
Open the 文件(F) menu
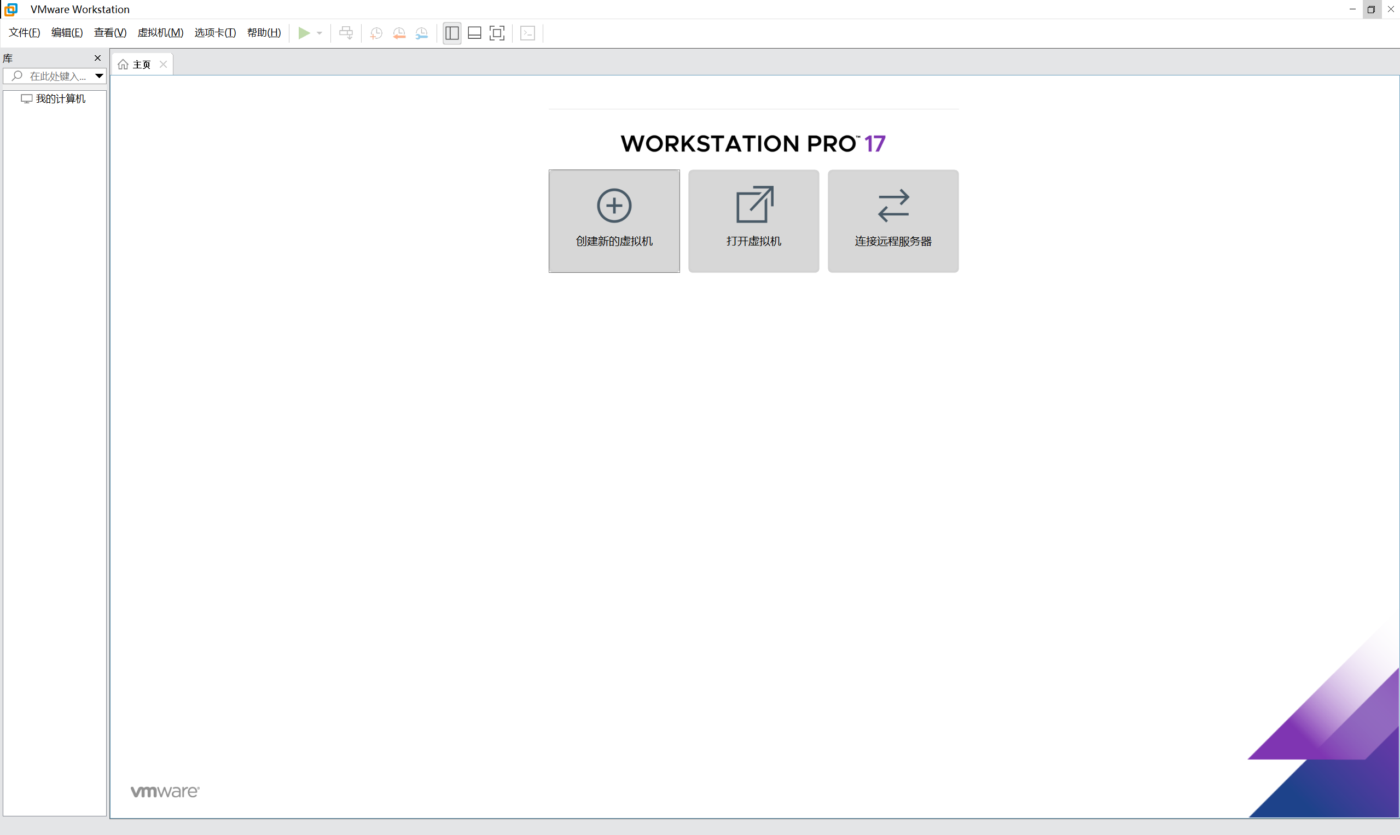pyautogui.click(x=24, y=33)
